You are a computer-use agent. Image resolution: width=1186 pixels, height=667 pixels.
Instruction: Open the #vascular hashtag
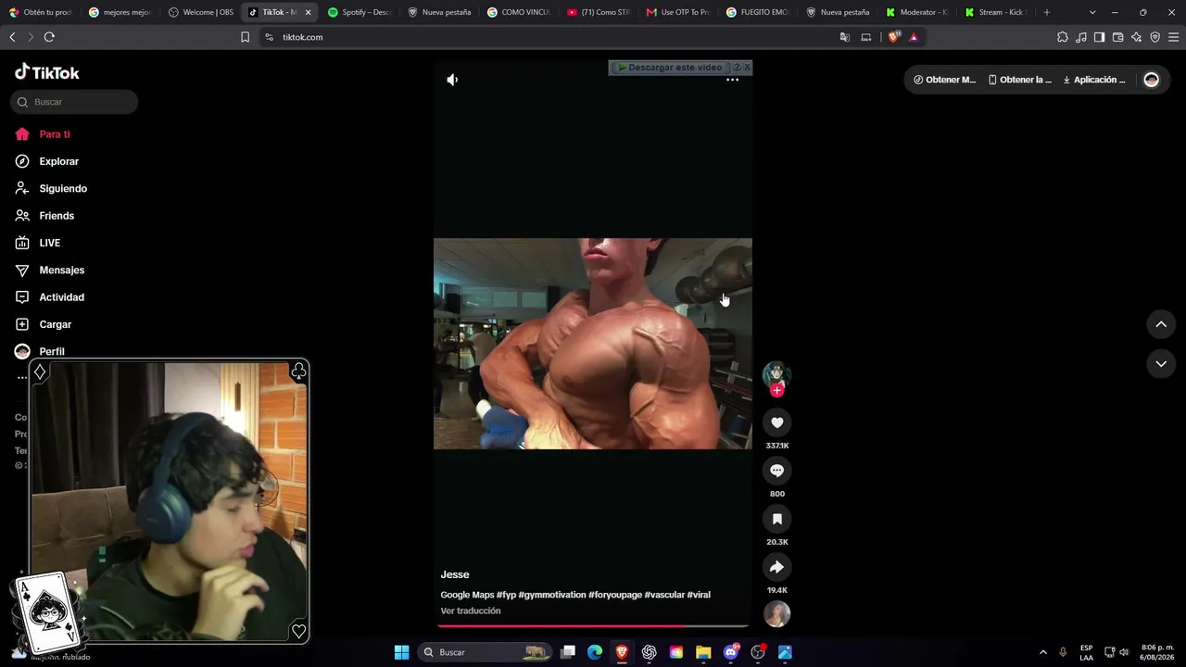664,595
